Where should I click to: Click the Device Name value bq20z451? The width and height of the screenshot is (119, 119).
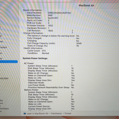tap(53, 18)
